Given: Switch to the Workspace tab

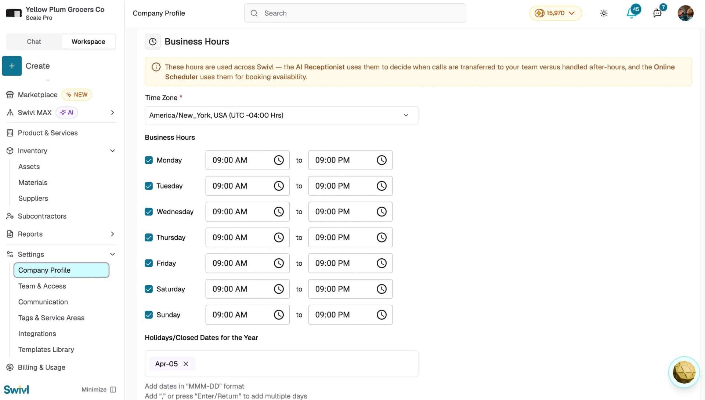Looking at the screenshot, I should click(x=88, y=41).
